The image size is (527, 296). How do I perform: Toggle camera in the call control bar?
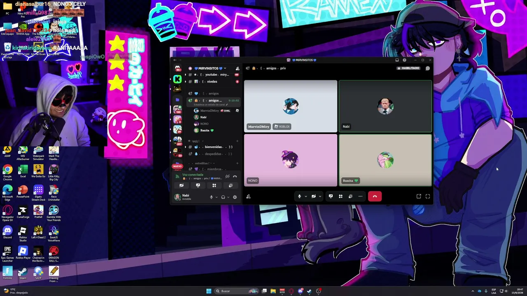point(314,197)
